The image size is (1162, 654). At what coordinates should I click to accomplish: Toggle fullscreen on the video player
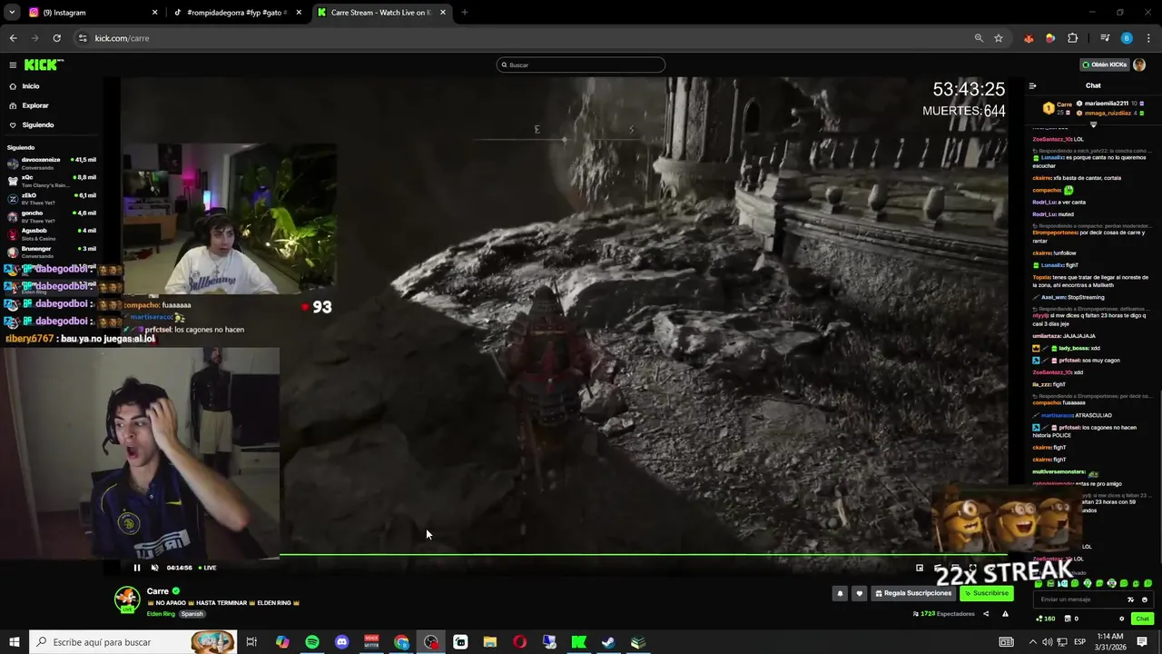click(972, 568)
